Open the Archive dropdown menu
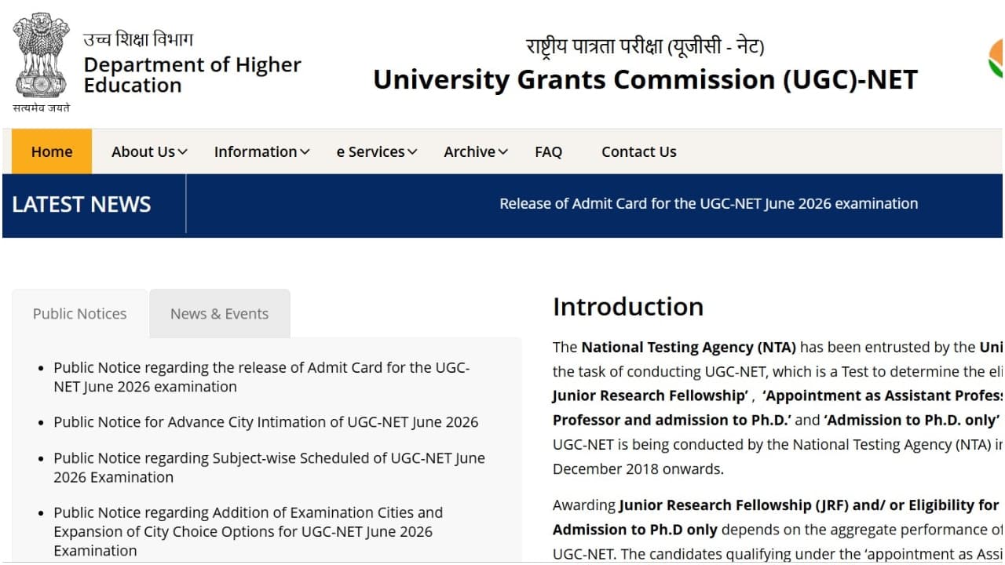1005x565 pixels. [476, 152]
